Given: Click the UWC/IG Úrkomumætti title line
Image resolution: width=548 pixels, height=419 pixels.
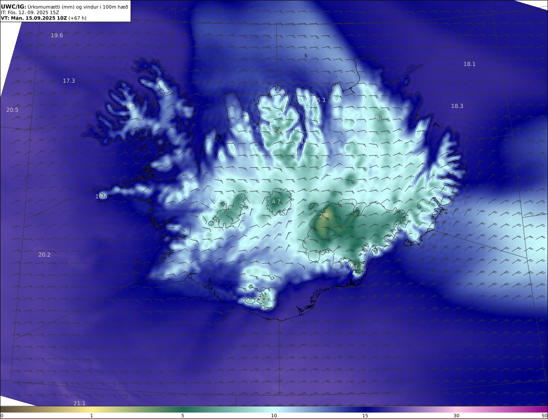Looking at the screenshot, I should tap(64, 6).
